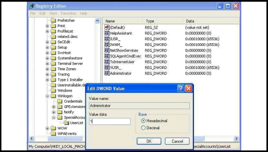Expand the ProfileList key
The image size is (268, 152).
(47, 31)
